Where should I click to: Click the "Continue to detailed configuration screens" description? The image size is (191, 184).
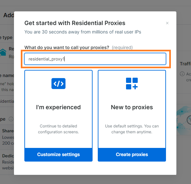(58, 129)
